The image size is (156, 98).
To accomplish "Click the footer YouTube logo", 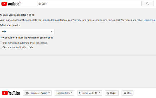I will pyautogui.click(x=11, y=93).
